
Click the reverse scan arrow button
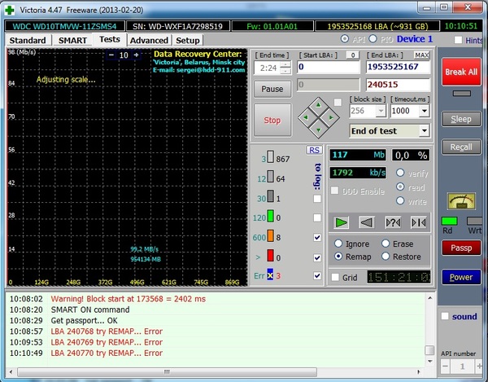tap(368, 222)
